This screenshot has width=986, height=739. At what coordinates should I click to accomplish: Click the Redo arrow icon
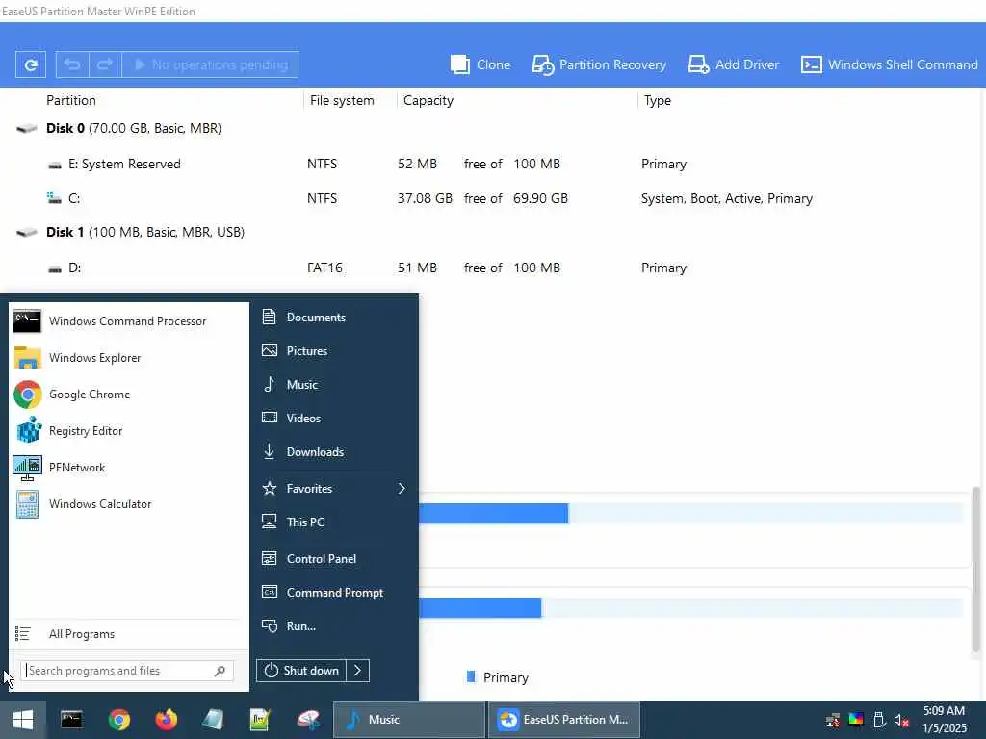[x=105, y=64]
